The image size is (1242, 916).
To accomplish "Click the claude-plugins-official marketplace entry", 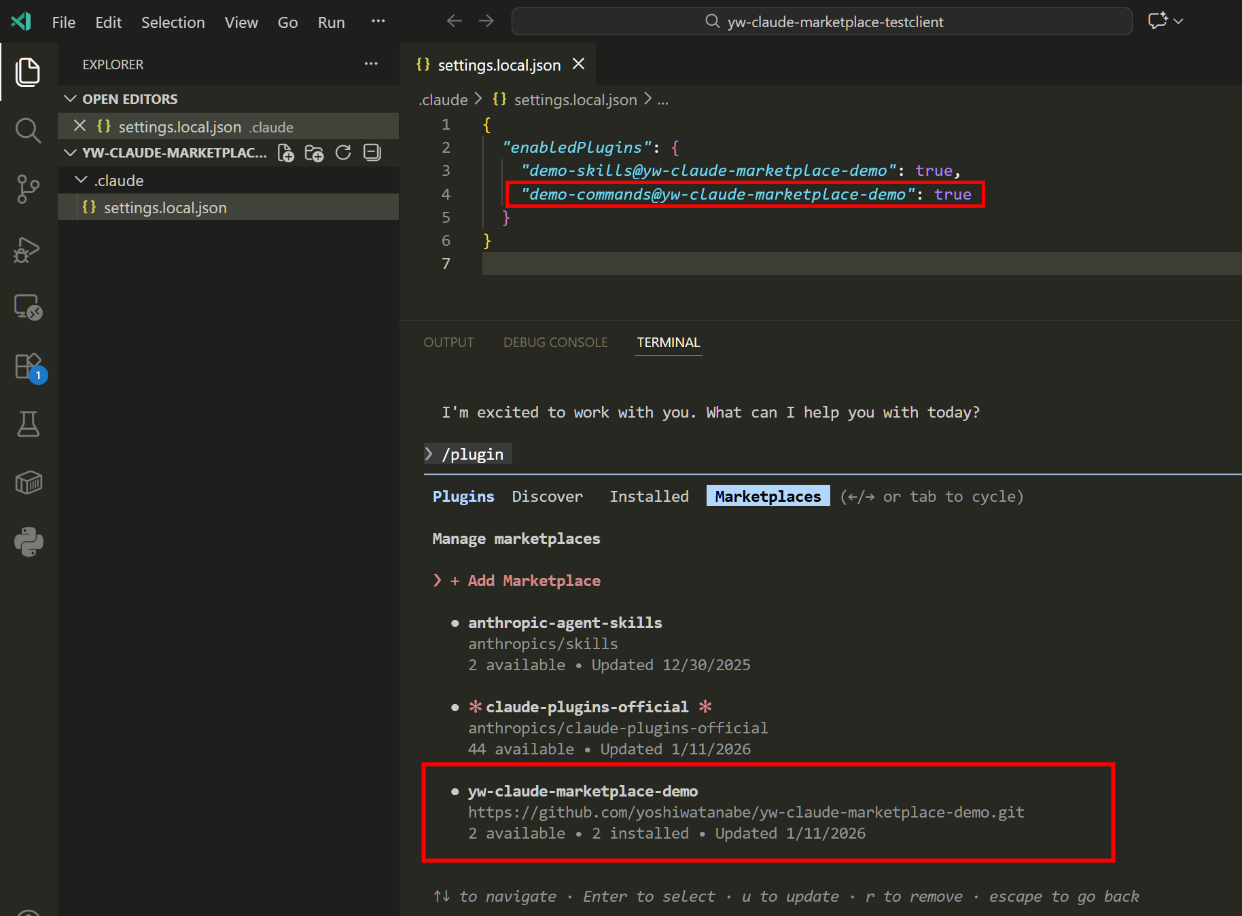I will pos(587,707).
